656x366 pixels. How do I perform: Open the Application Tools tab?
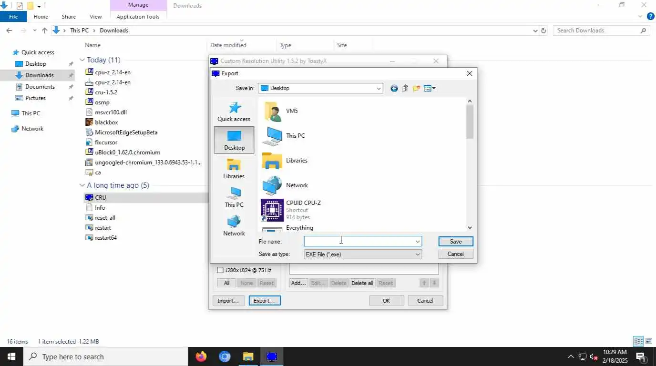click(138, 17)
